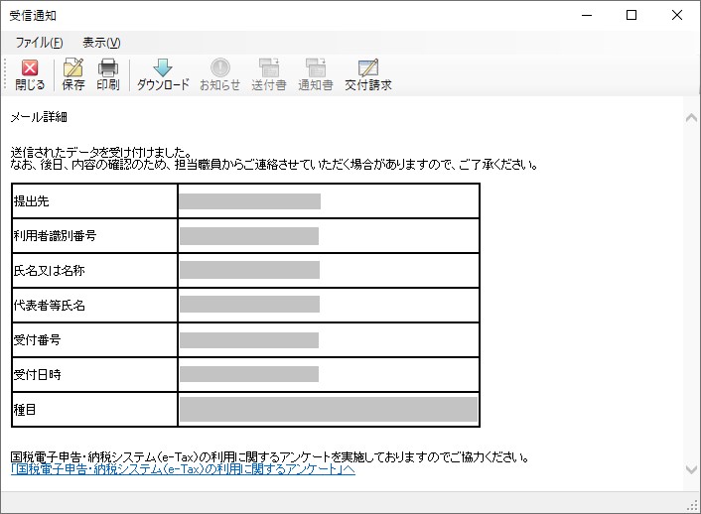Screen dimensions: 701x514
Task: Select the 交付請求 request icon
Action: tap(368, 67)
